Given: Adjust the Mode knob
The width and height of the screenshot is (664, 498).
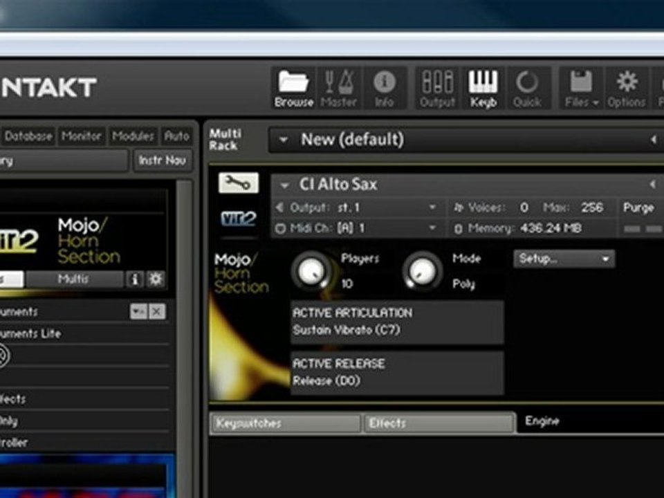Looking at the screenshot, I should coord(422,271).
